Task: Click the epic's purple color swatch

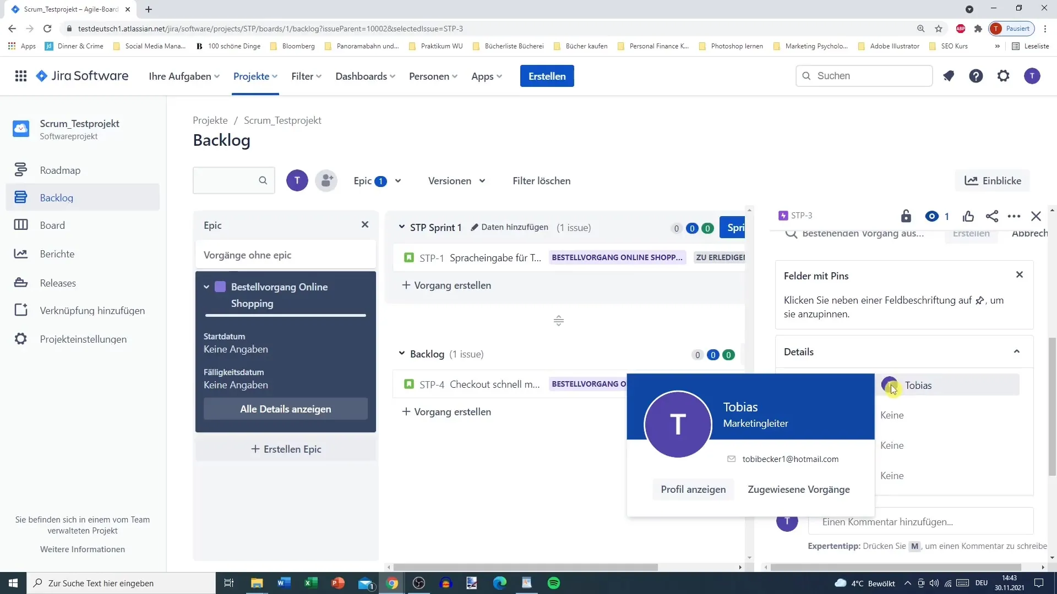Action: coord(220,287)
